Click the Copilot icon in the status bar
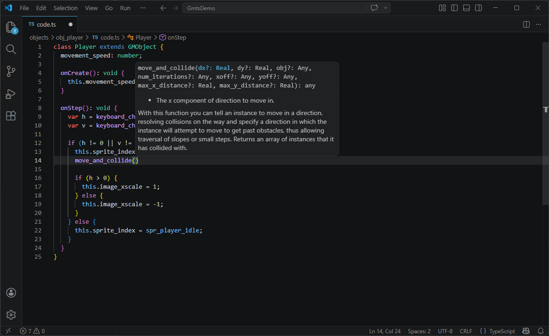This screenshot has width=549, height=336. coord(526,331)
